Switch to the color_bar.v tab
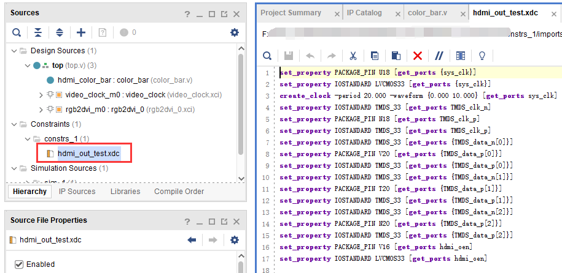The image size is (562, 273). click(427, 13)
